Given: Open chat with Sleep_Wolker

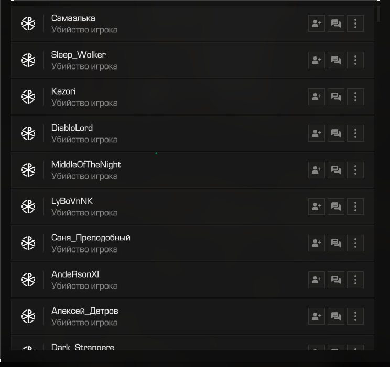Looking at the screenshot, I should click(x=336, y=60).
